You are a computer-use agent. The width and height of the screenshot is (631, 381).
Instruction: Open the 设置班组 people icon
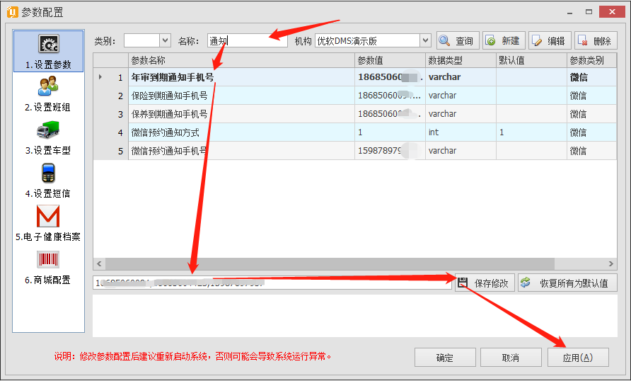[x=48, y=86]
